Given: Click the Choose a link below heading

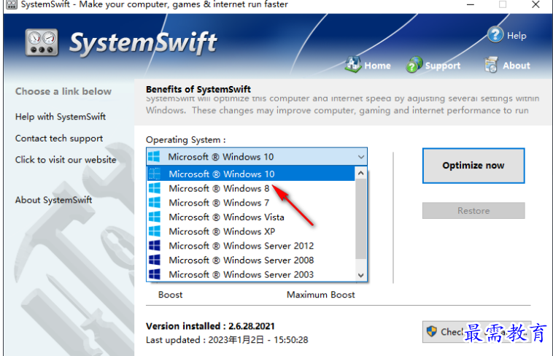Looking at the screenshot, I should pos(63,91).
